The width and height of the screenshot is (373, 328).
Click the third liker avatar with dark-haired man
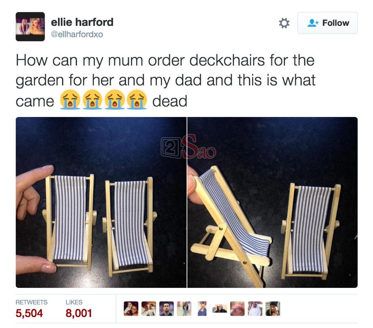[x=167, y=309]
